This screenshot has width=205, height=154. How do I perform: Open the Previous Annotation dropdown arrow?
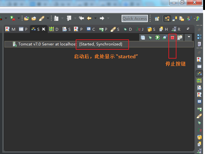tap(75, 18)
